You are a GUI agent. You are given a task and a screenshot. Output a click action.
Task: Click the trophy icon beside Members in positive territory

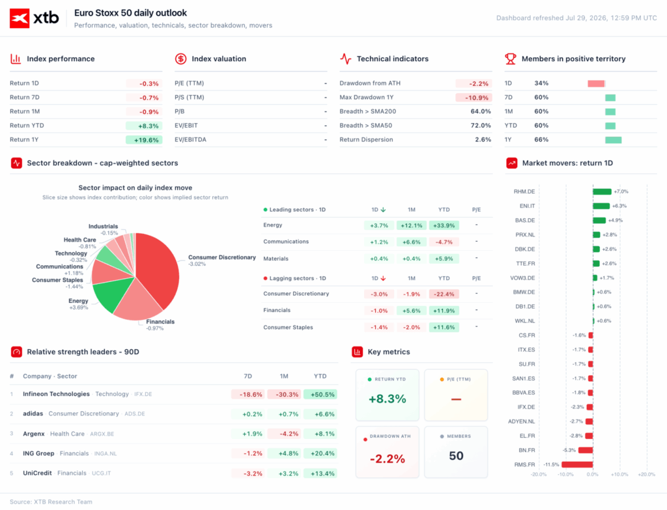511,59
